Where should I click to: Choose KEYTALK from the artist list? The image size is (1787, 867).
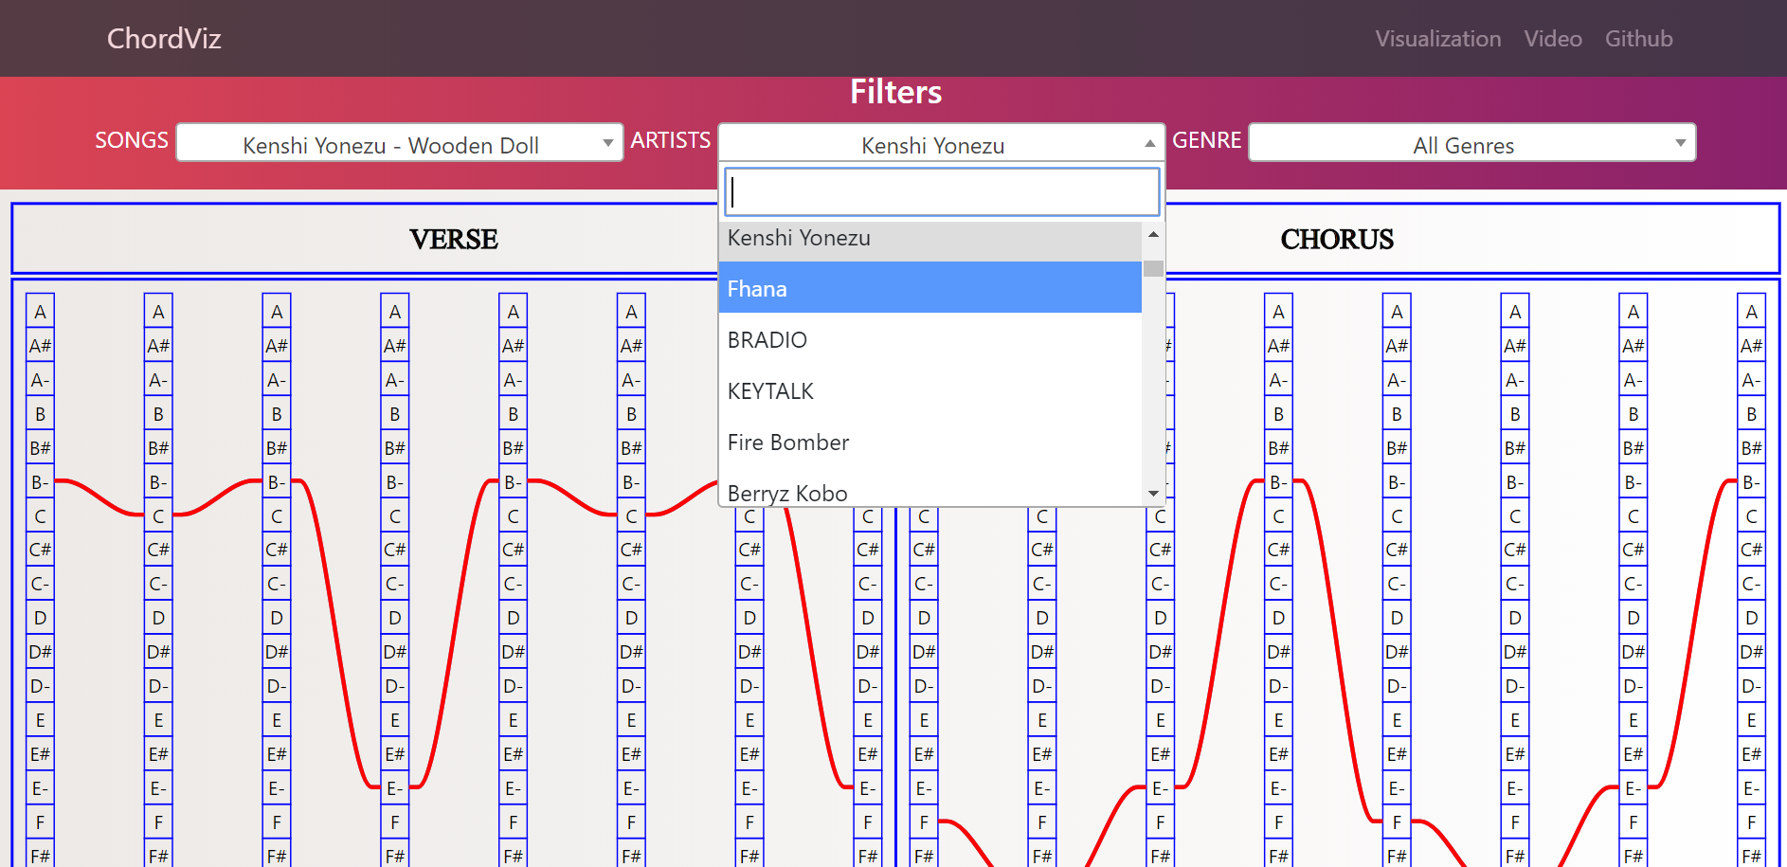pos(930,390)
